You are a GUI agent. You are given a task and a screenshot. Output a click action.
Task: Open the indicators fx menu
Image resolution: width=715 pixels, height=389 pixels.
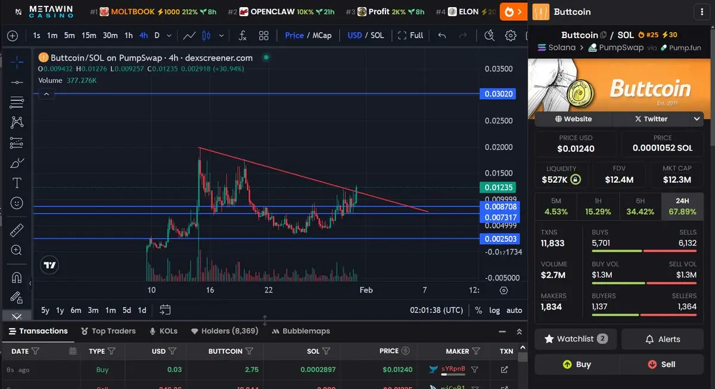point(243,36)
